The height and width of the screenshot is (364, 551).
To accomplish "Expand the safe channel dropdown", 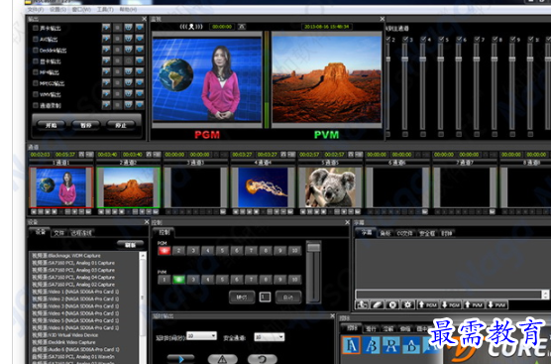I will (270, 337).
